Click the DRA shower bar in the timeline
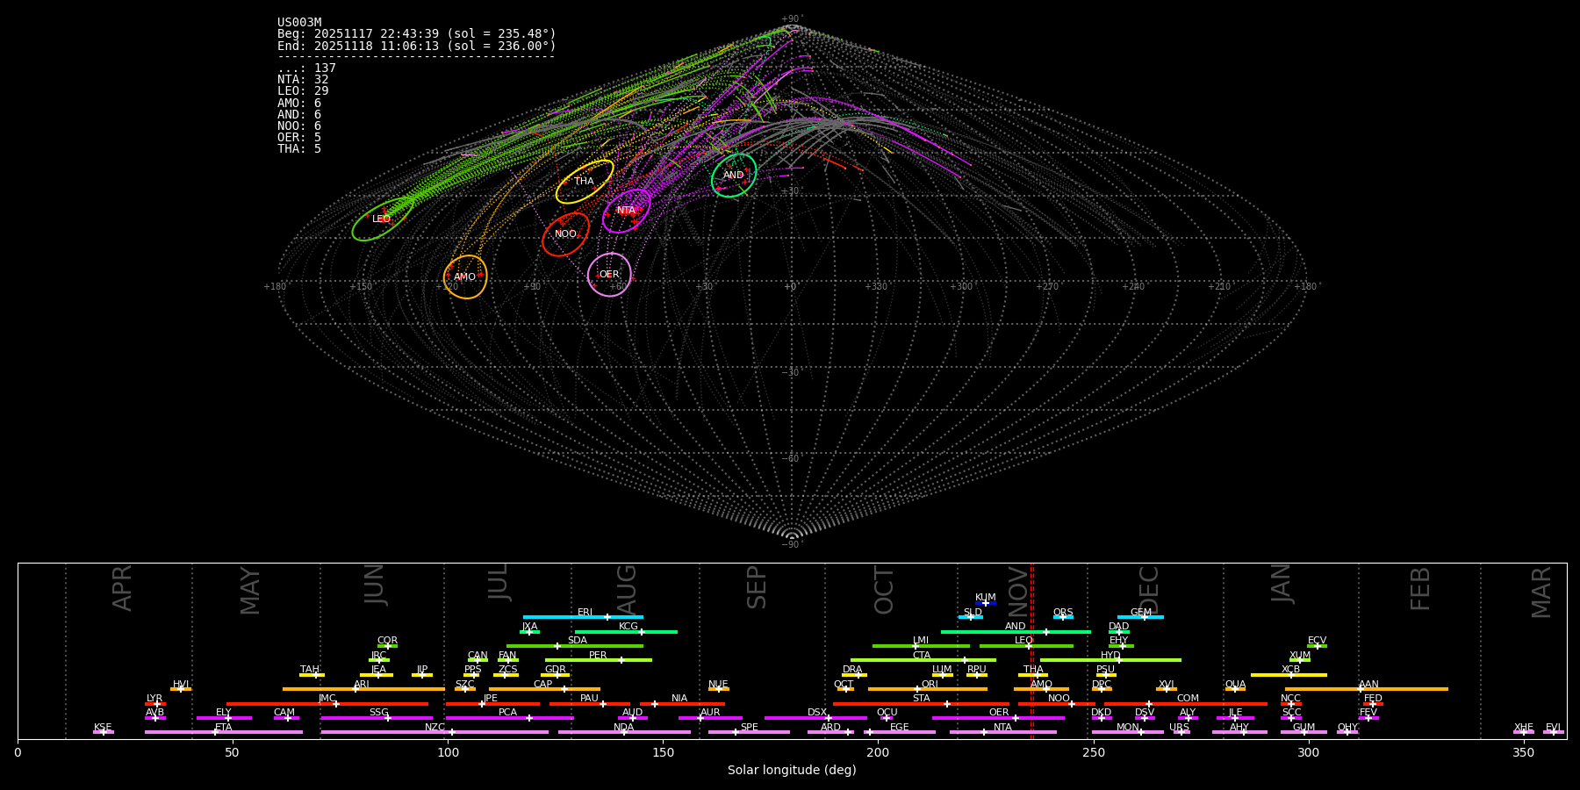Image resolution: width=1580 pixels, height=790 pixels. 854,675
